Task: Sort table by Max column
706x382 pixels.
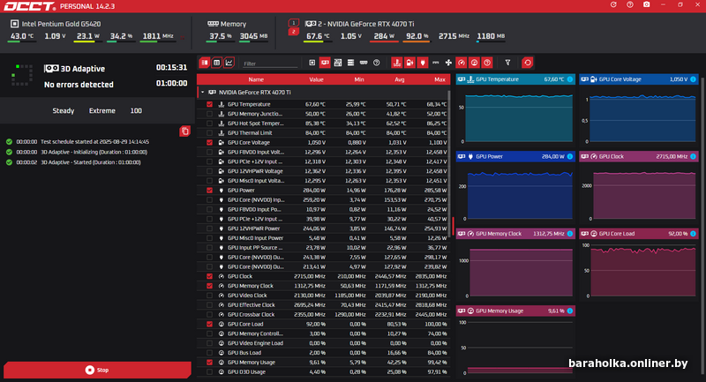Action: (x=439, y=79)
